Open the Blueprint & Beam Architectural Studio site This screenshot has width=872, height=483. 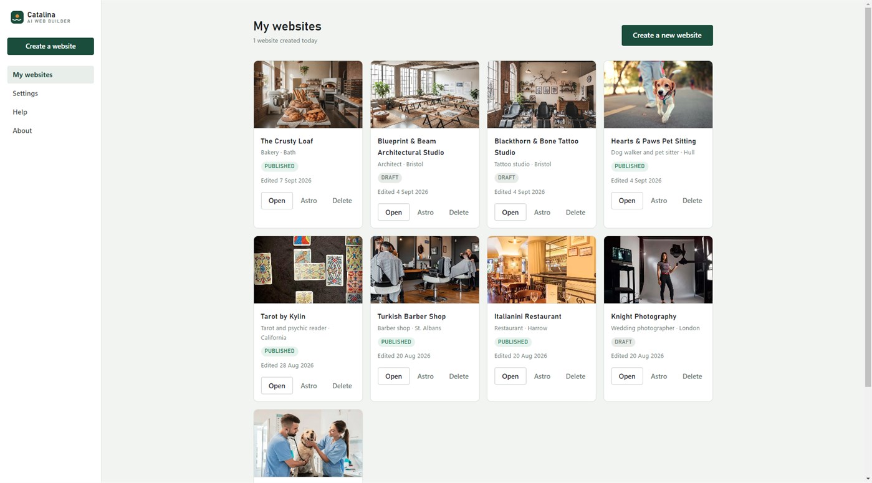coord(393,213)
